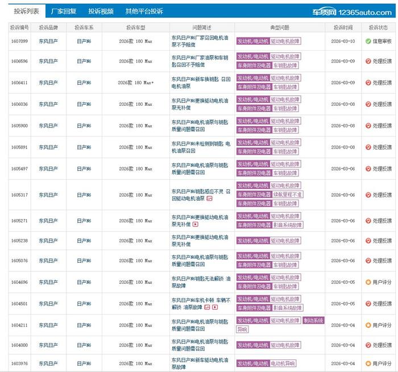398x372 pixels.
Task: Click the red 处理反馈 icon for complaint 1604000
Action: pos(368,345)
